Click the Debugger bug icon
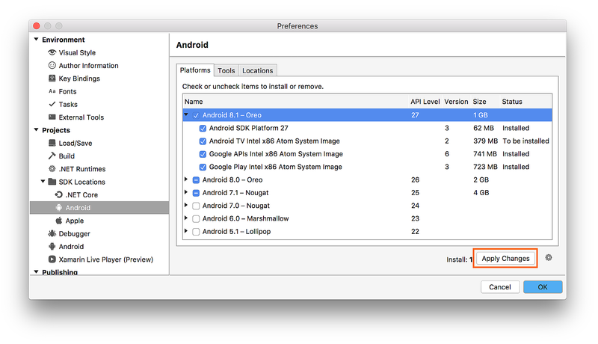The height and width of the screenshot is (344, 598). pos(52,233)
